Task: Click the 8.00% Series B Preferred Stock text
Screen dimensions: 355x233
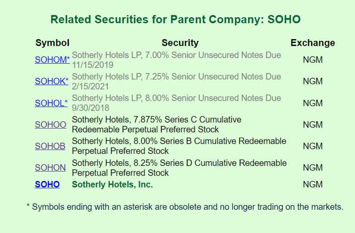Action: pos(179,146)
